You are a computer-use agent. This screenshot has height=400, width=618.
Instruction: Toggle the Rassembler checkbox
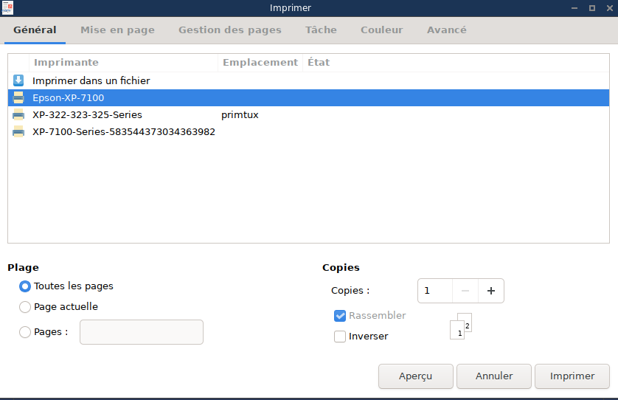pos(340,316)
